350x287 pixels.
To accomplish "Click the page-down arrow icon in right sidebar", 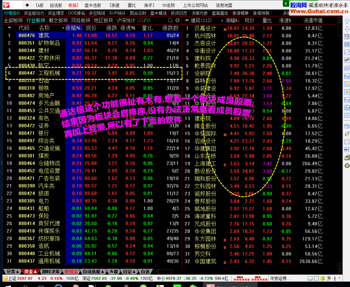I will pos(347,29).
